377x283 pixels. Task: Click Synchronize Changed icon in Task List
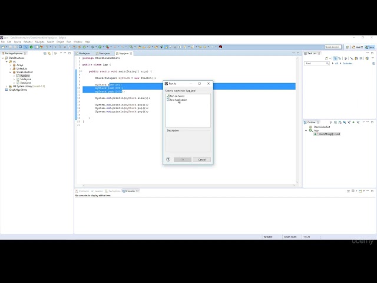click(367, 58)
